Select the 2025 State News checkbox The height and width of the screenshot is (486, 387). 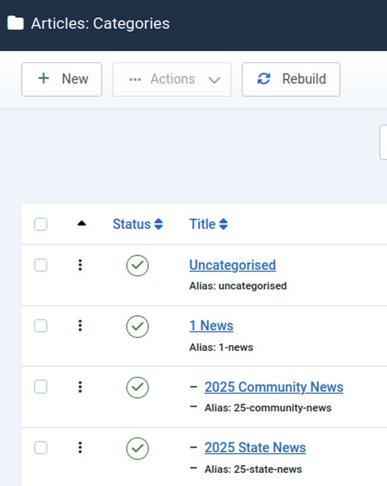pos(41,448)
